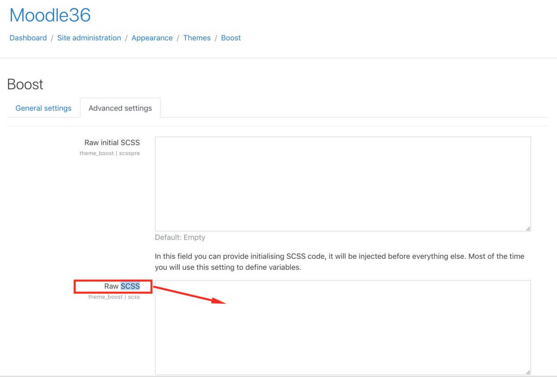This screenshot has width=557, height=377.
Task: Switch to the General settings tab
Action: [44, 108]
